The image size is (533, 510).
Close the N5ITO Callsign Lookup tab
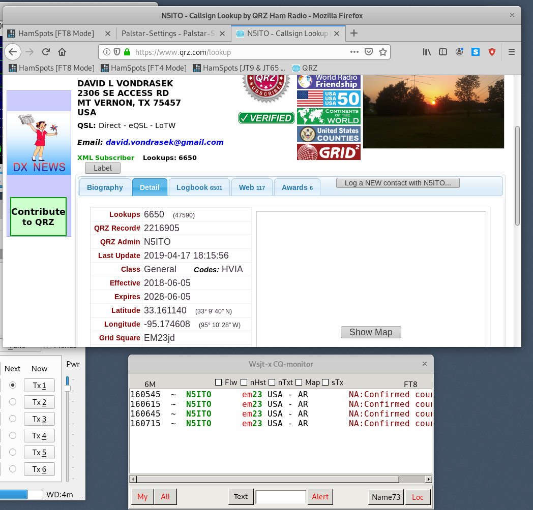(337, 34)
